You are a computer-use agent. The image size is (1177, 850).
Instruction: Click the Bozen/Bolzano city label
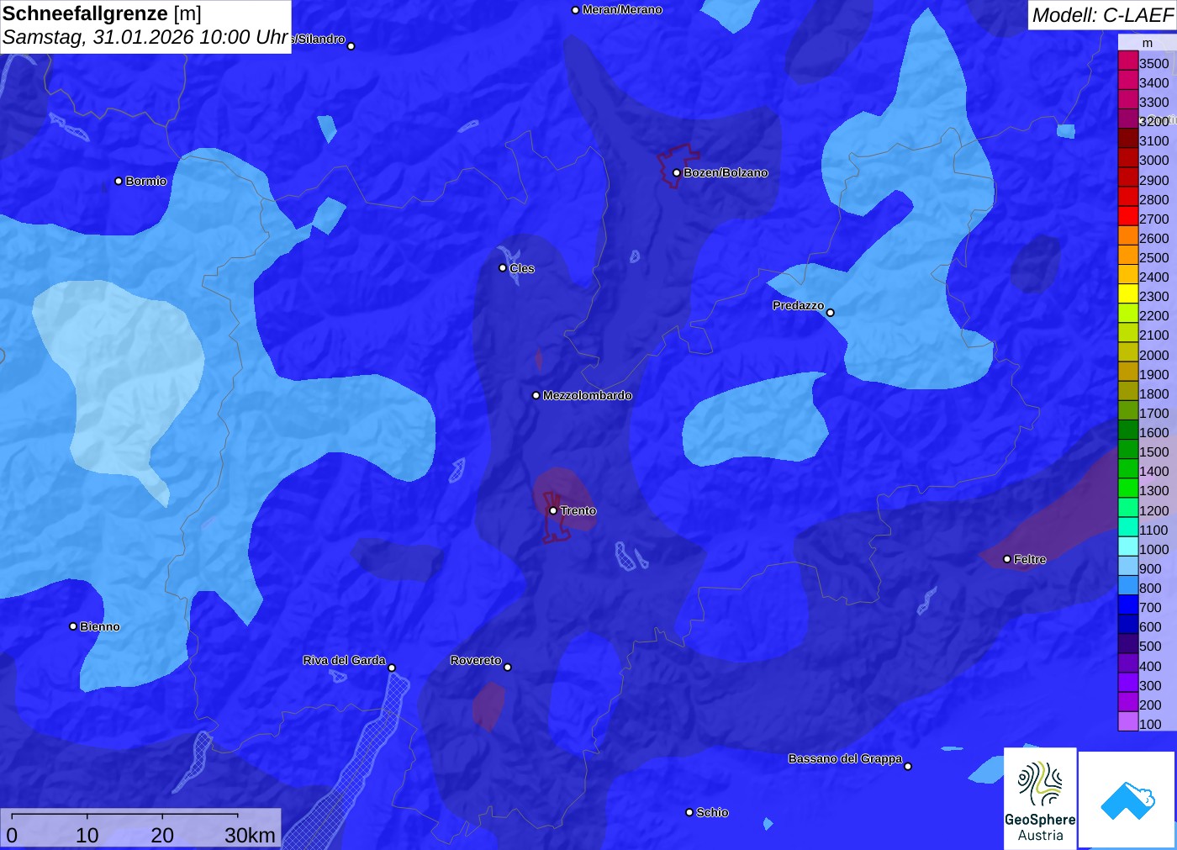726,172
